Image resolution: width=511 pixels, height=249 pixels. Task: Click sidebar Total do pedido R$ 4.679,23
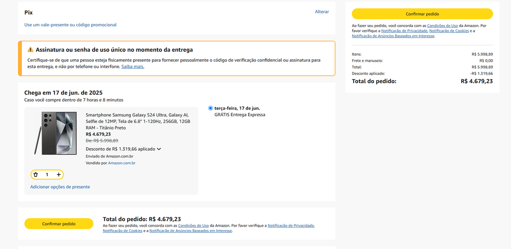pos(477,81)
